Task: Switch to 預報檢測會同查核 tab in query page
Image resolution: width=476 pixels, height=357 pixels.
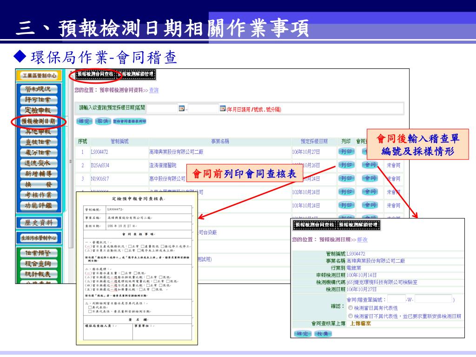Action: coord(96,74)
